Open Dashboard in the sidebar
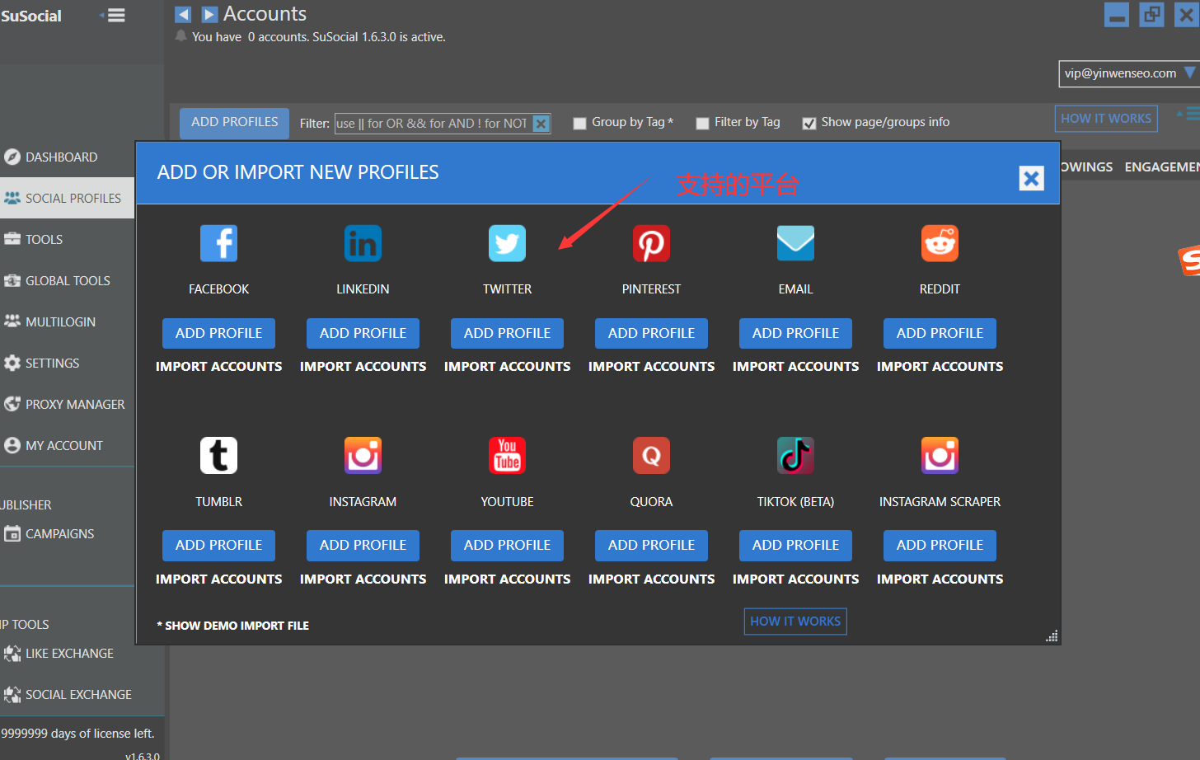This screenshot has width=1200, height=760. click(61, 157)
